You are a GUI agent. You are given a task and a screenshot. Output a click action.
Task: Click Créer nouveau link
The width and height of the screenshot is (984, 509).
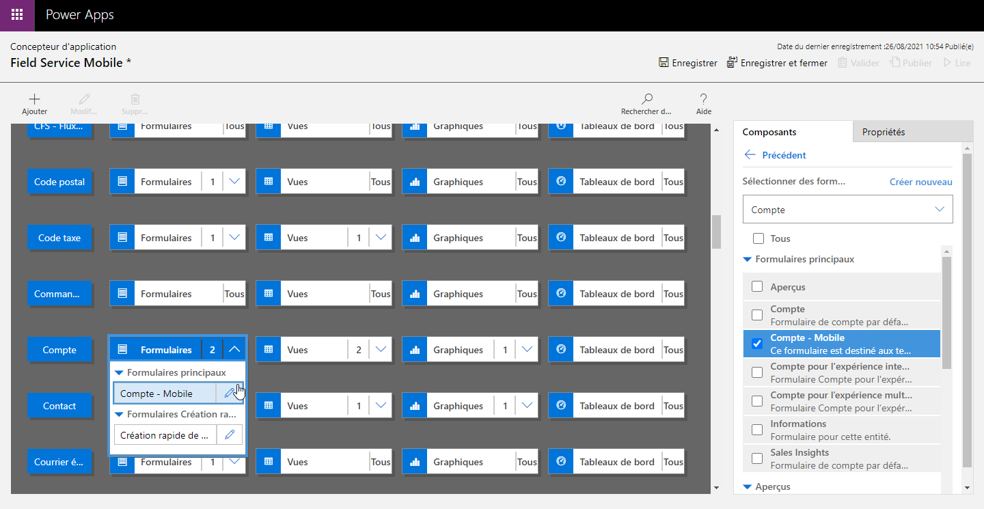[x=920, y=182]
